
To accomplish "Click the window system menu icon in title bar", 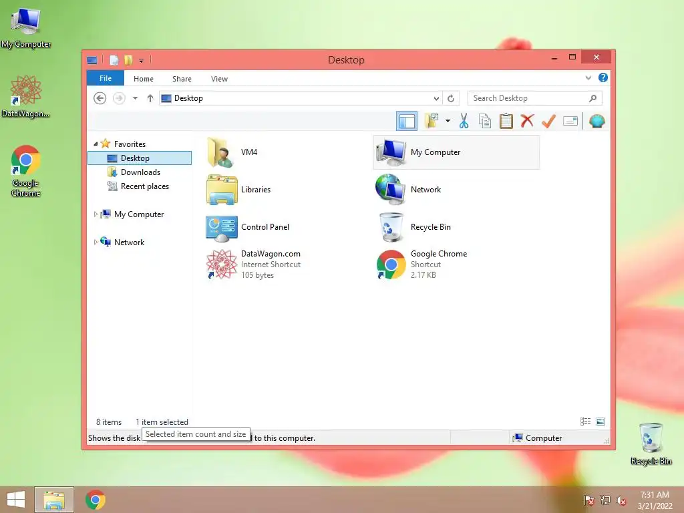I will [92, 60].
